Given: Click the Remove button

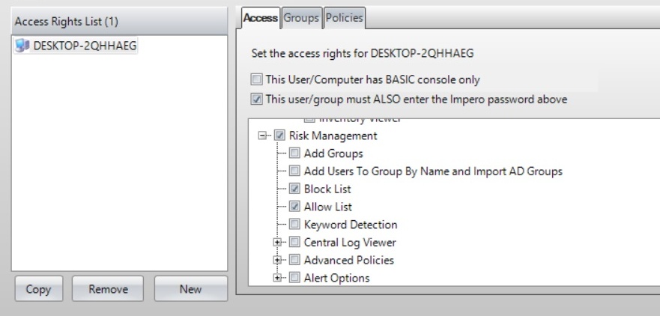Looking at the screenshot, I should (110, 289).
